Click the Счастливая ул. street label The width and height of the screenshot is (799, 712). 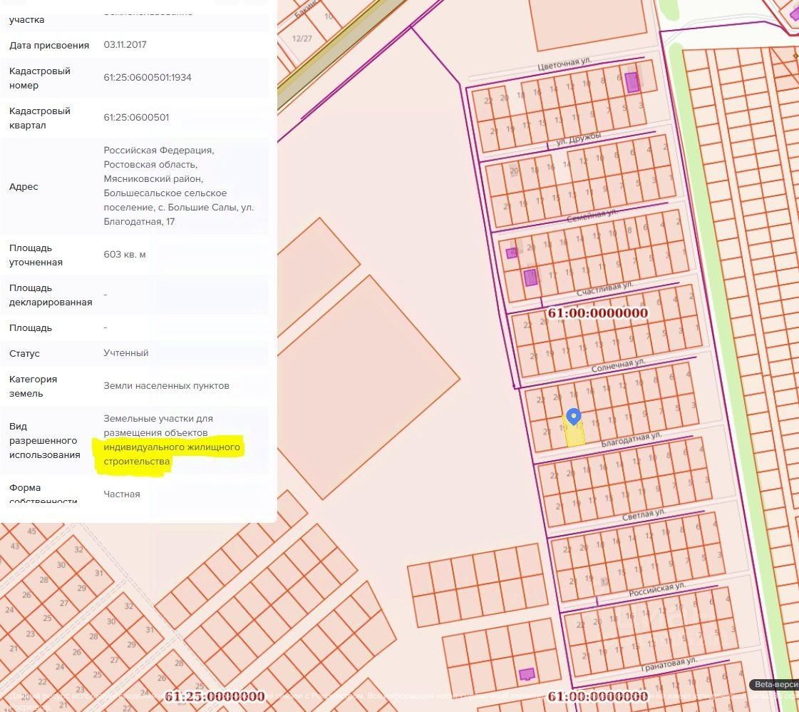(x=605, y=288)
